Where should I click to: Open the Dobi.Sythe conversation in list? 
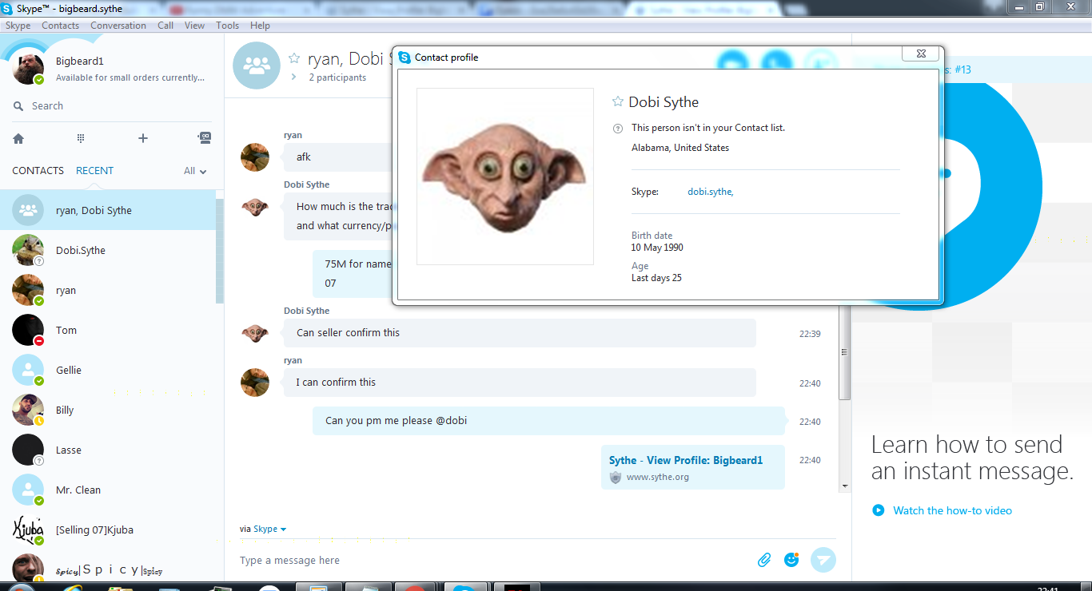tap(108, 250)
